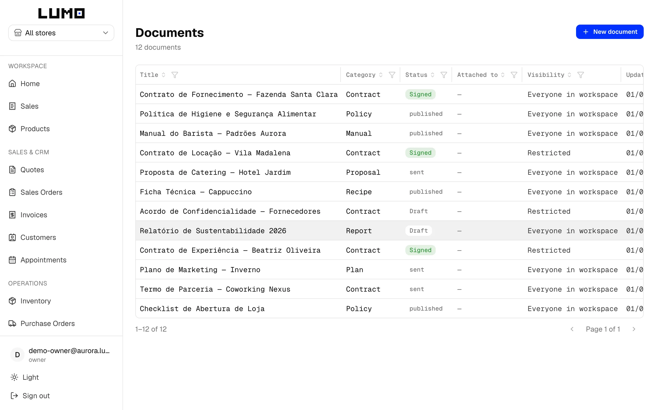Screen dimensions: 656x410
Task: Expand the All stores dropdown
Action: [61, 33]
